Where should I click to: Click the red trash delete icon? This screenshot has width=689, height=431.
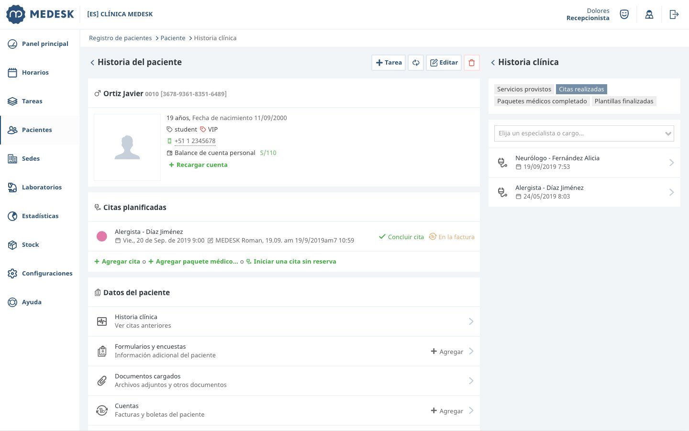click(471, 63)
